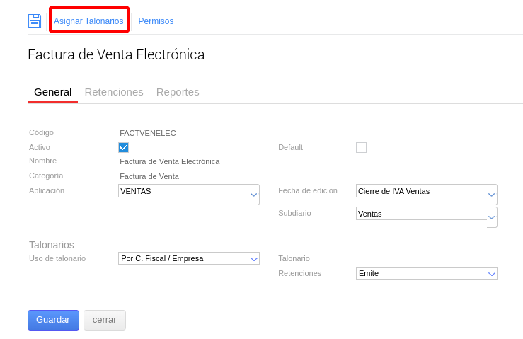Enable the Default checkbox
523x339 pixels.
pyautogui.click(x=361, y=147)
